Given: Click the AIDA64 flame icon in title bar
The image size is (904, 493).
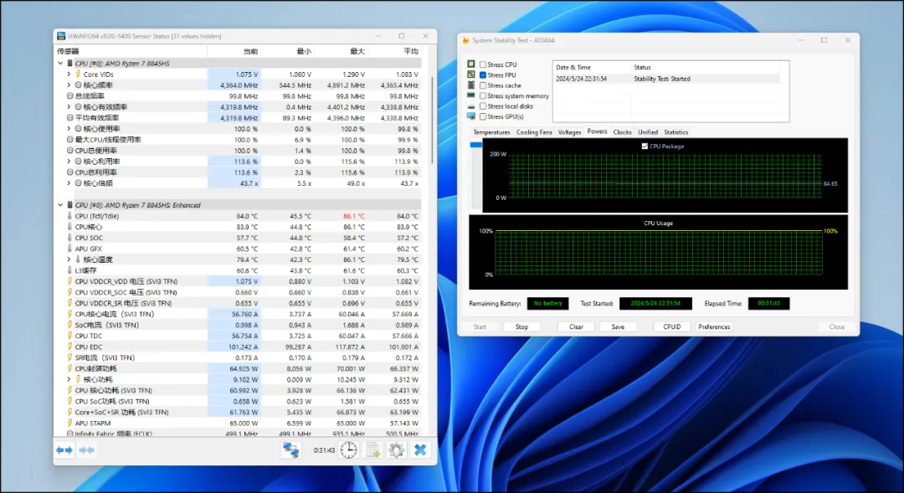Looking at the screenshot, I should point(465,40).
